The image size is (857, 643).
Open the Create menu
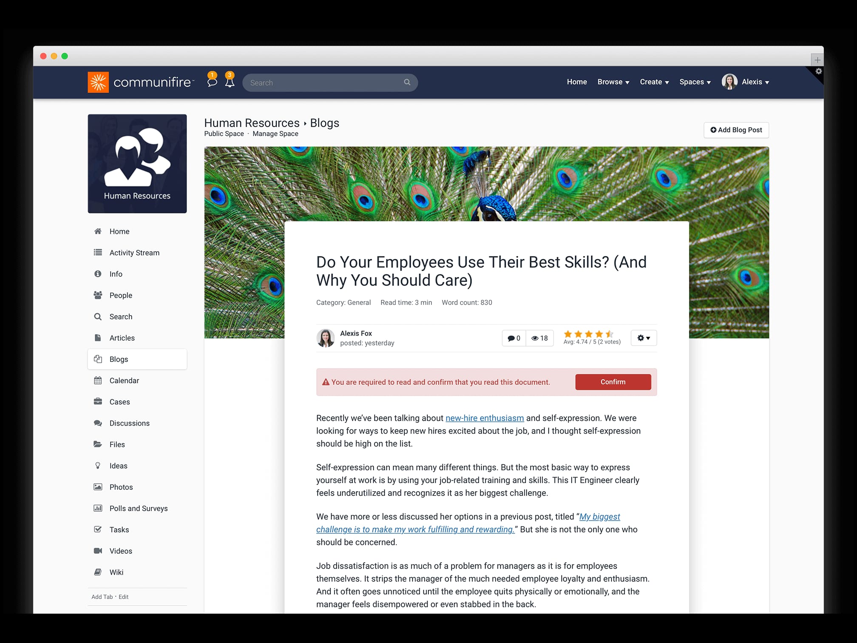[654, 82]
